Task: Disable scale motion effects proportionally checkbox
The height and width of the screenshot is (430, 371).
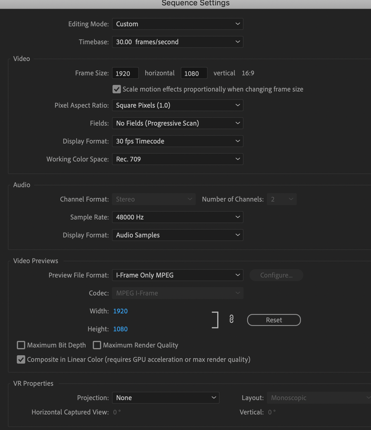Action: pyautogui.click(x=116, y=89)
